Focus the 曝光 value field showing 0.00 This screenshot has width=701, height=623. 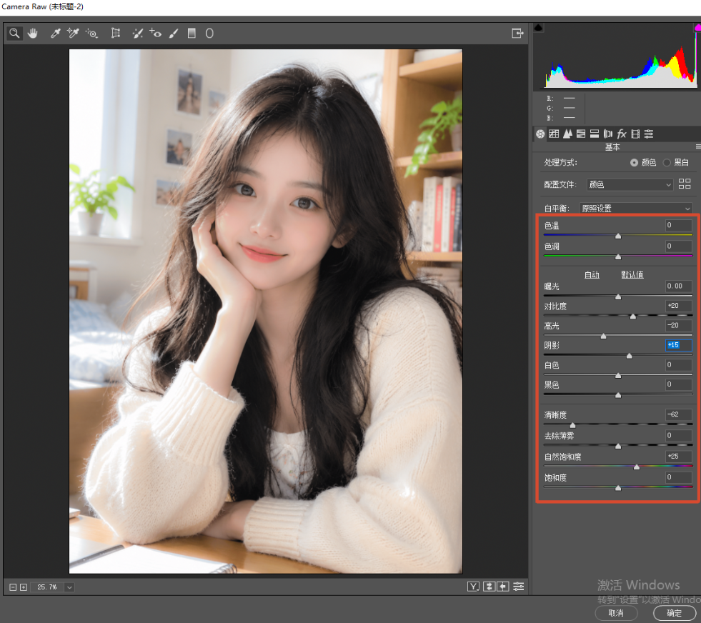678,286
